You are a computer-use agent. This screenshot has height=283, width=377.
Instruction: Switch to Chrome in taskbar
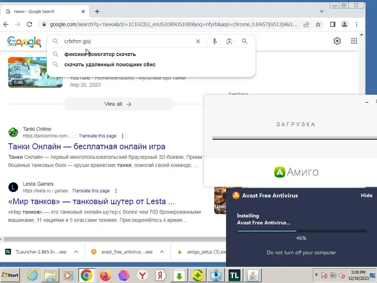pos(87,275)
